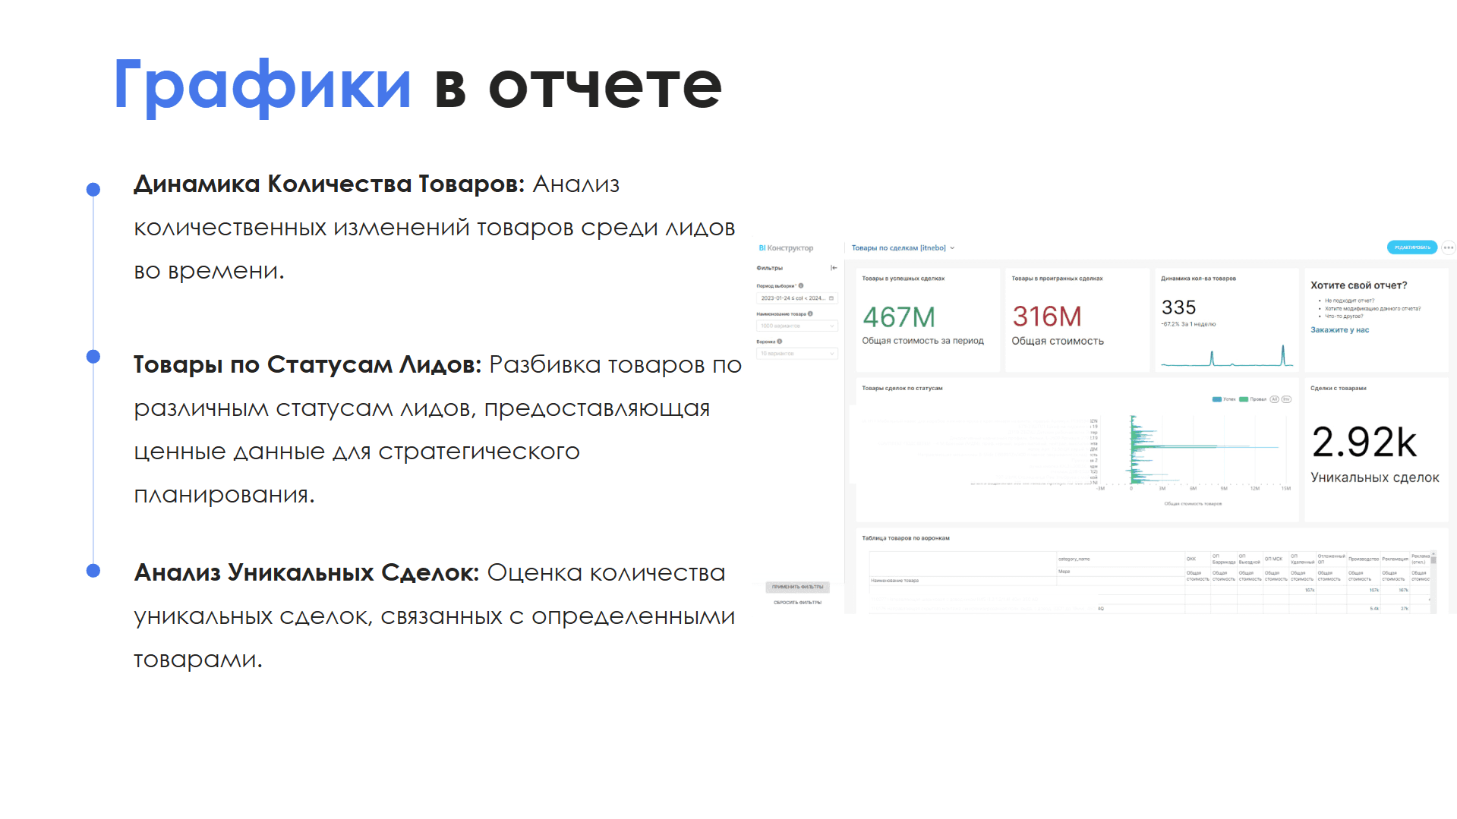Screen dimensions: 1457x819
Task: Apply filters with Применить фильтры
Action: click(797, 587)
